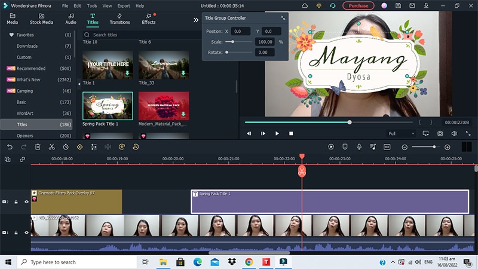Switch to the Audio tab
The height and width of the screenshot is (269, 478).
tap(71, 19)
